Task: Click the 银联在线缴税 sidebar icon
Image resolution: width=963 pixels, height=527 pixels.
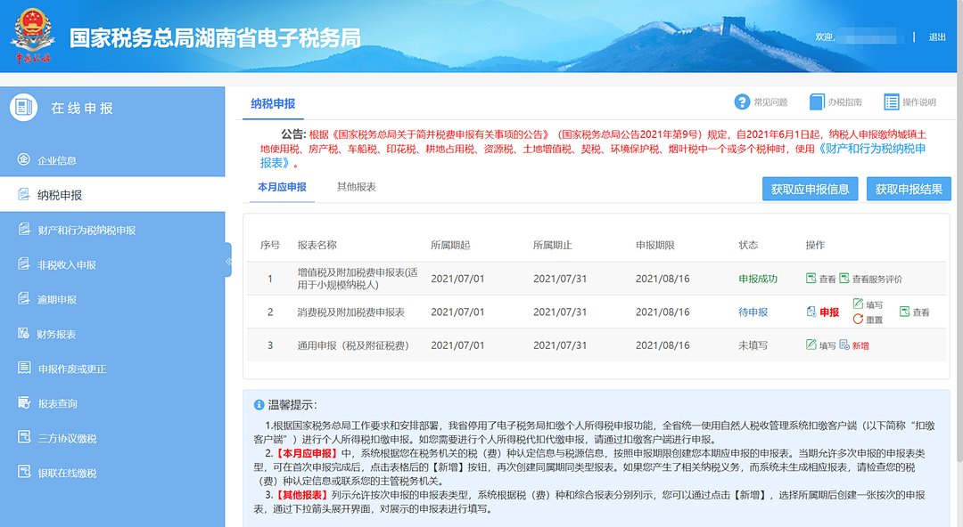Action: click(24, 473)
